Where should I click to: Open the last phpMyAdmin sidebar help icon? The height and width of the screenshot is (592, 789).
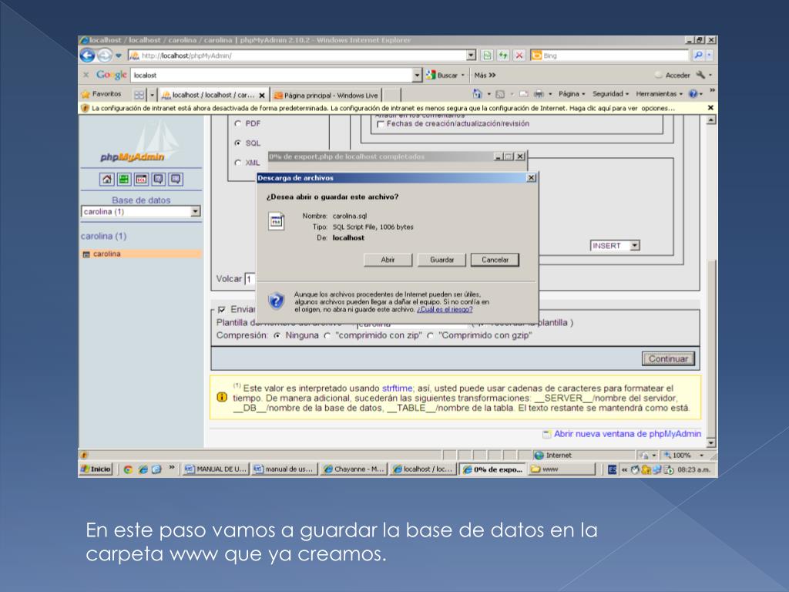[x=175, y=179]
